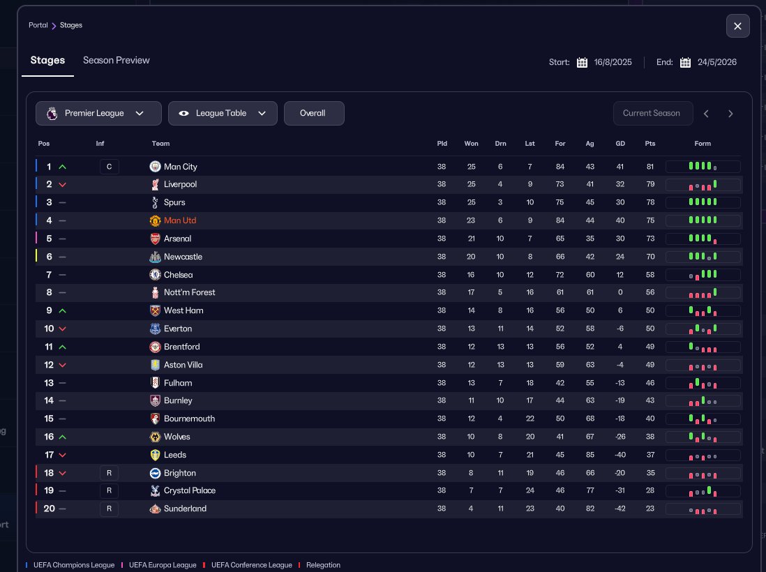Click Man City's 81 points value
766x572 pixels.
click(649, 167)
